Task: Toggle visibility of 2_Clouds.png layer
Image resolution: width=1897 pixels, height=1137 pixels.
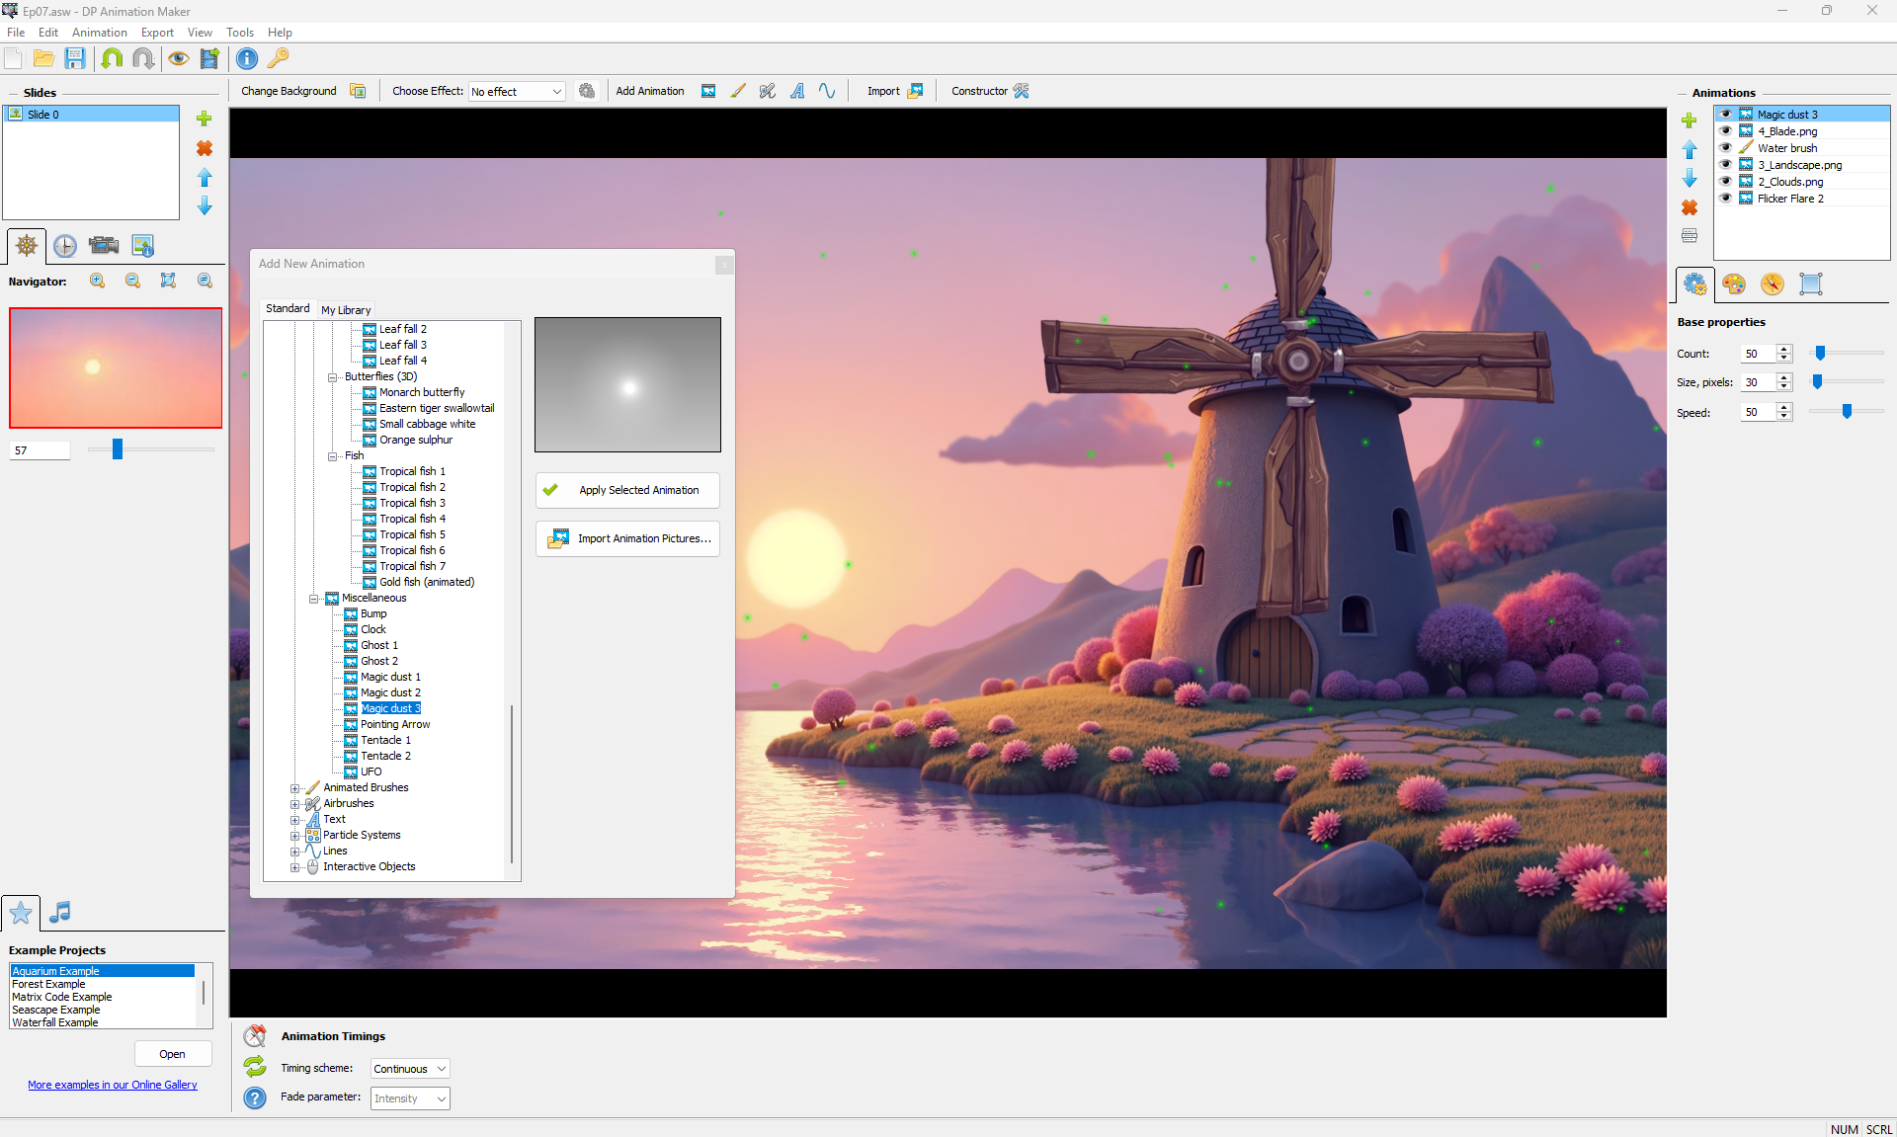Action: click(1725, 182)
